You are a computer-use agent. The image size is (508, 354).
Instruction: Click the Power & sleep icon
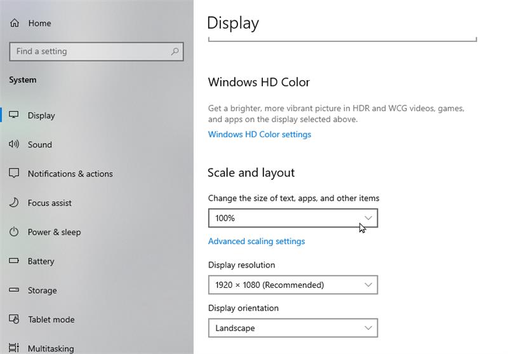(14, 232)
